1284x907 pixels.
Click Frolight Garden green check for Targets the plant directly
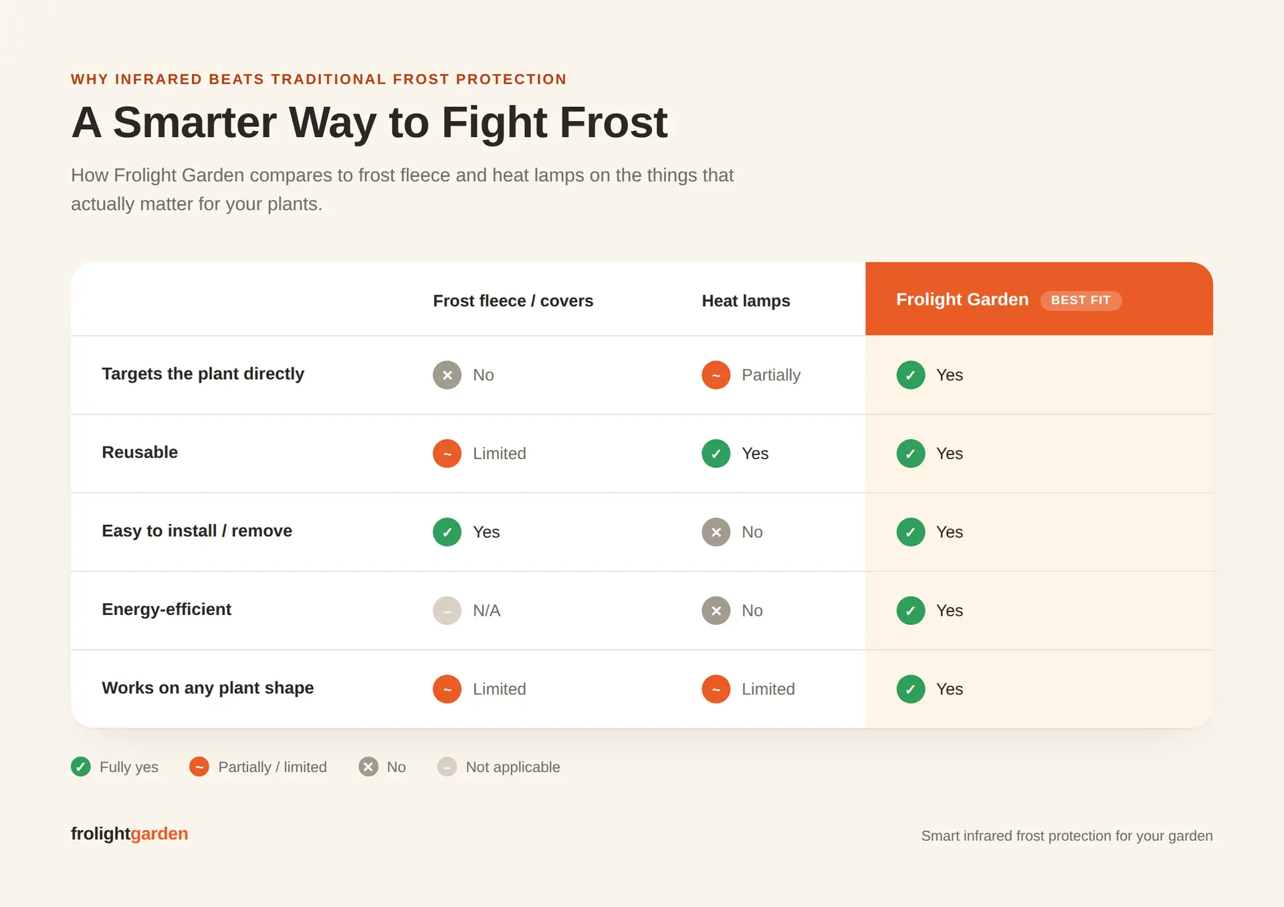pos(910,375)
